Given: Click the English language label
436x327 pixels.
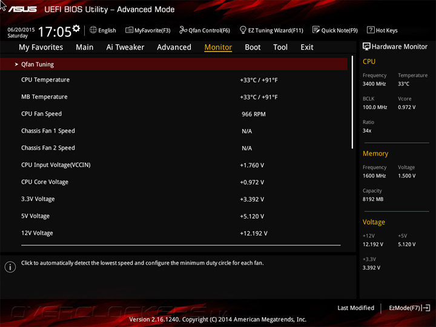Looking at the screenshot, I should (x=107, y=30).
